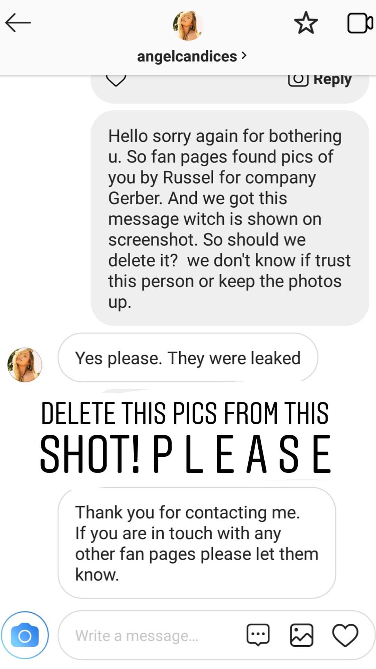Tap the Reply camera button
The image size is (376, 669).
point(320,80)
